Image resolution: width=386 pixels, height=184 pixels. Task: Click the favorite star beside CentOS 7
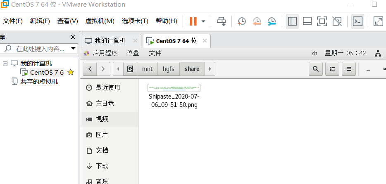point(71,72)
